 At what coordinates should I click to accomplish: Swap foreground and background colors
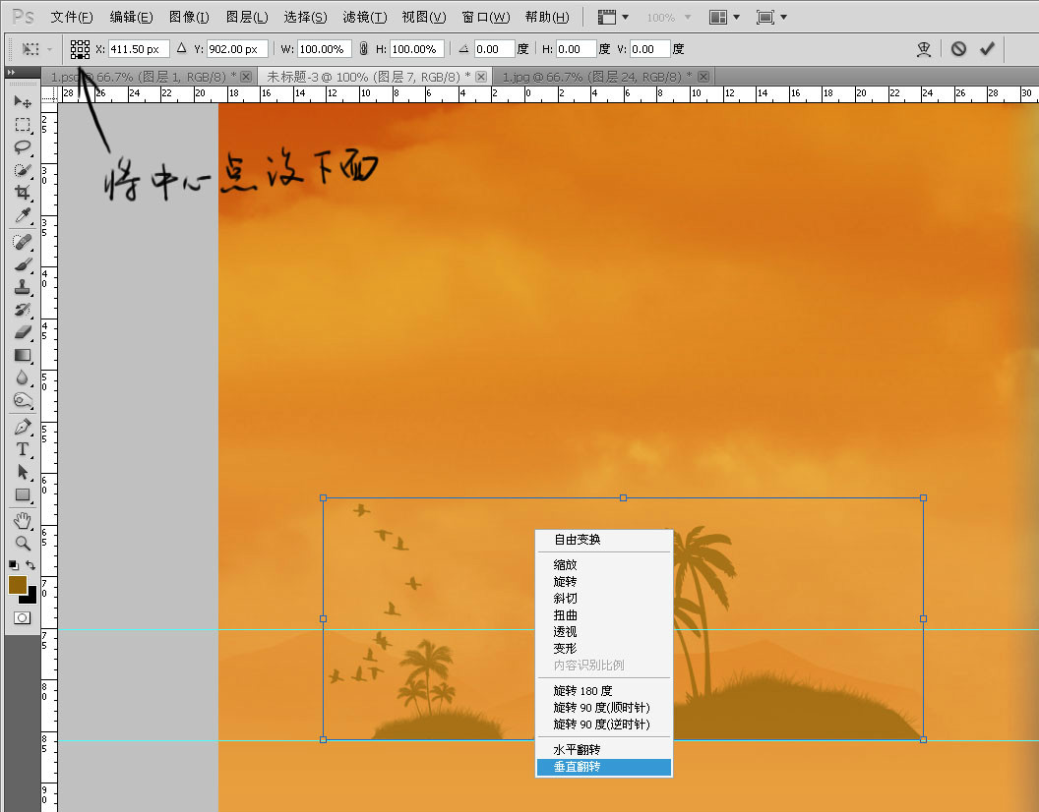click(31, 565)
